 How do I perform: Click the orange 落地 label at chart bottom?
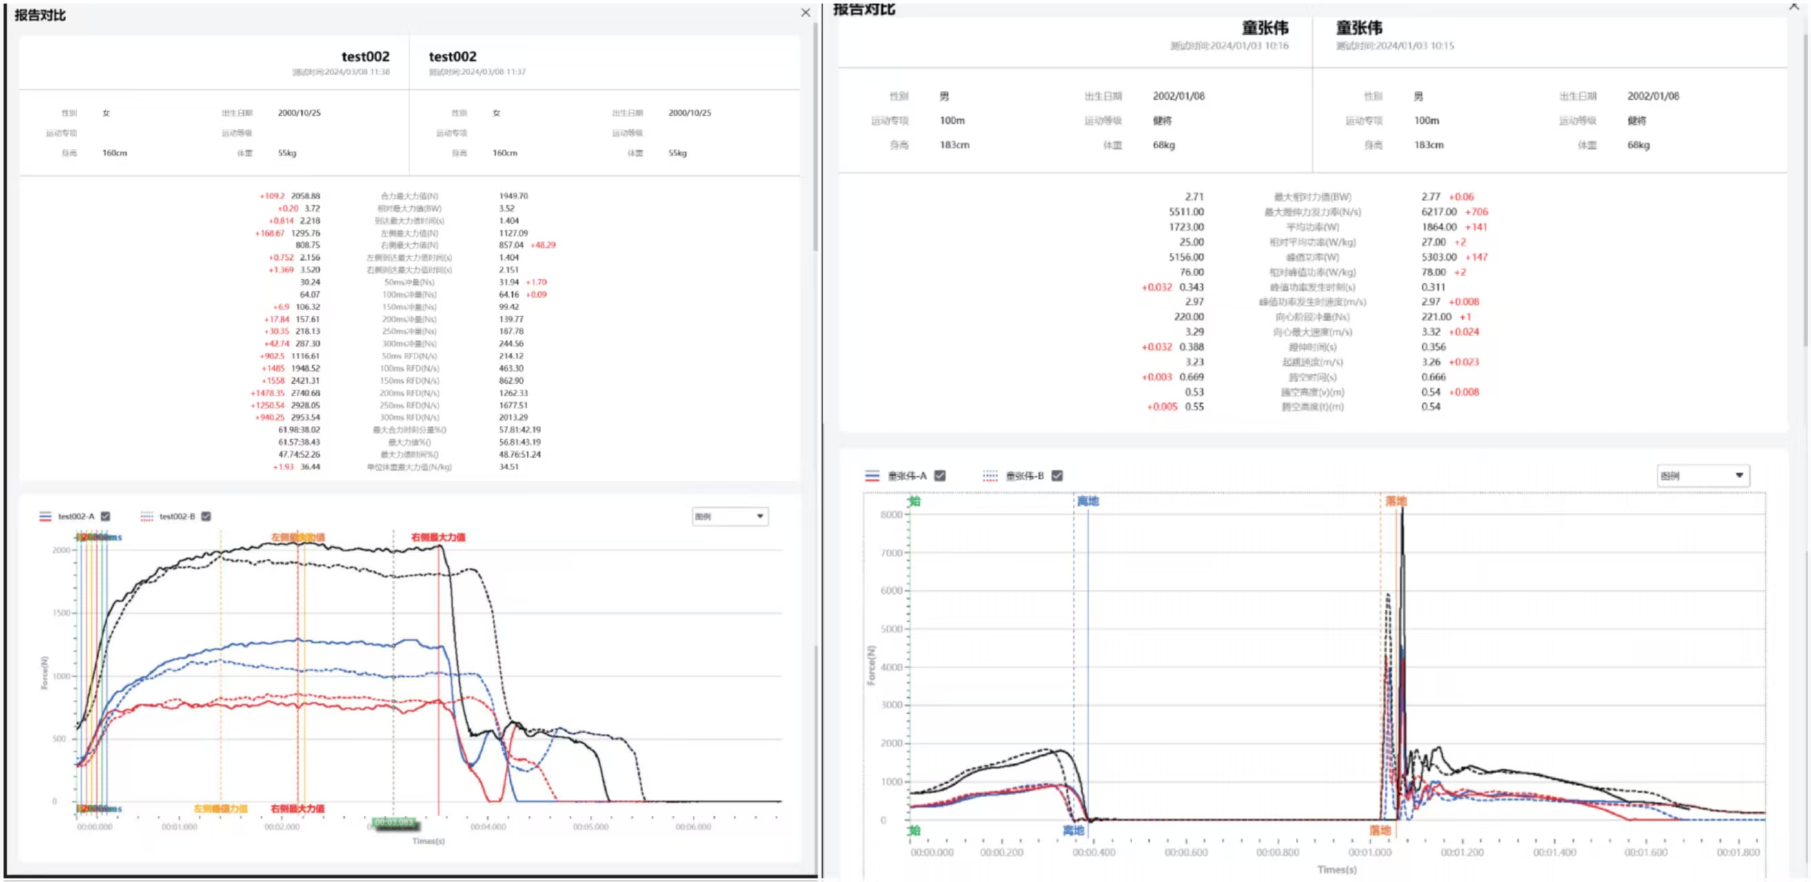pos(1379,830)
